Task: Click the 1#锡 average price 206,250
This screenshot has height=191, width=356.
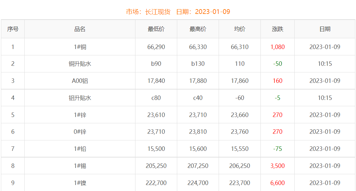Action: click(x=240, y=166)
